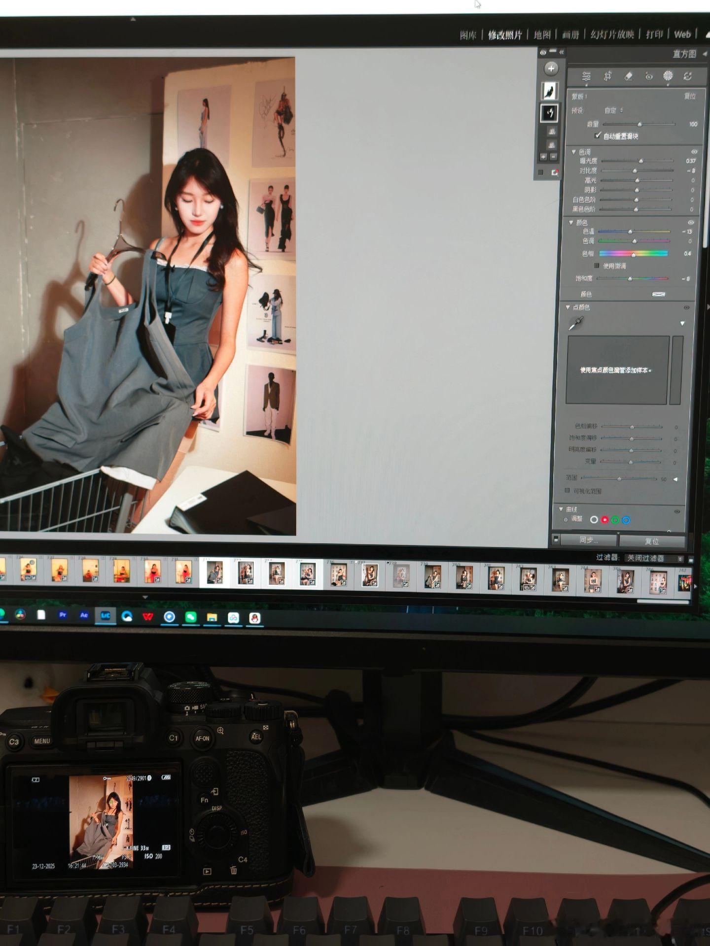The width and height of the screenshot is (710, 946).
Task: Toggle 颜色 section eye visibility
Action: pos(691,223)
